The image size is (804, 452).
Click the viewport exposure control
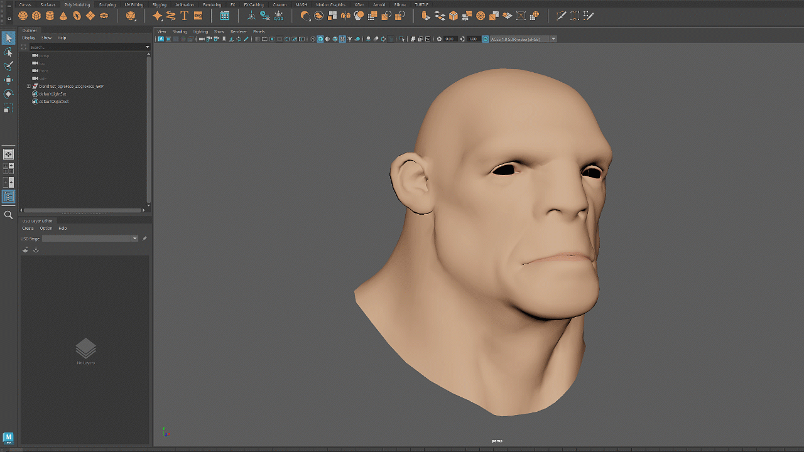[x=449, y=38]
